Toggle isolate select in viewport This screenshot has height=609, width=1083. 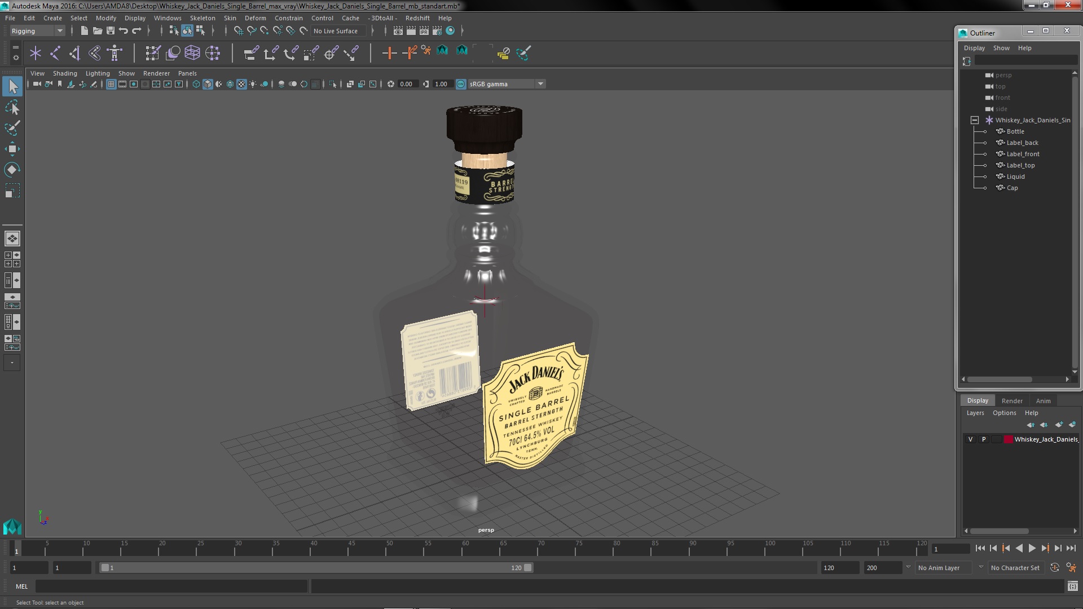point(333,84)
